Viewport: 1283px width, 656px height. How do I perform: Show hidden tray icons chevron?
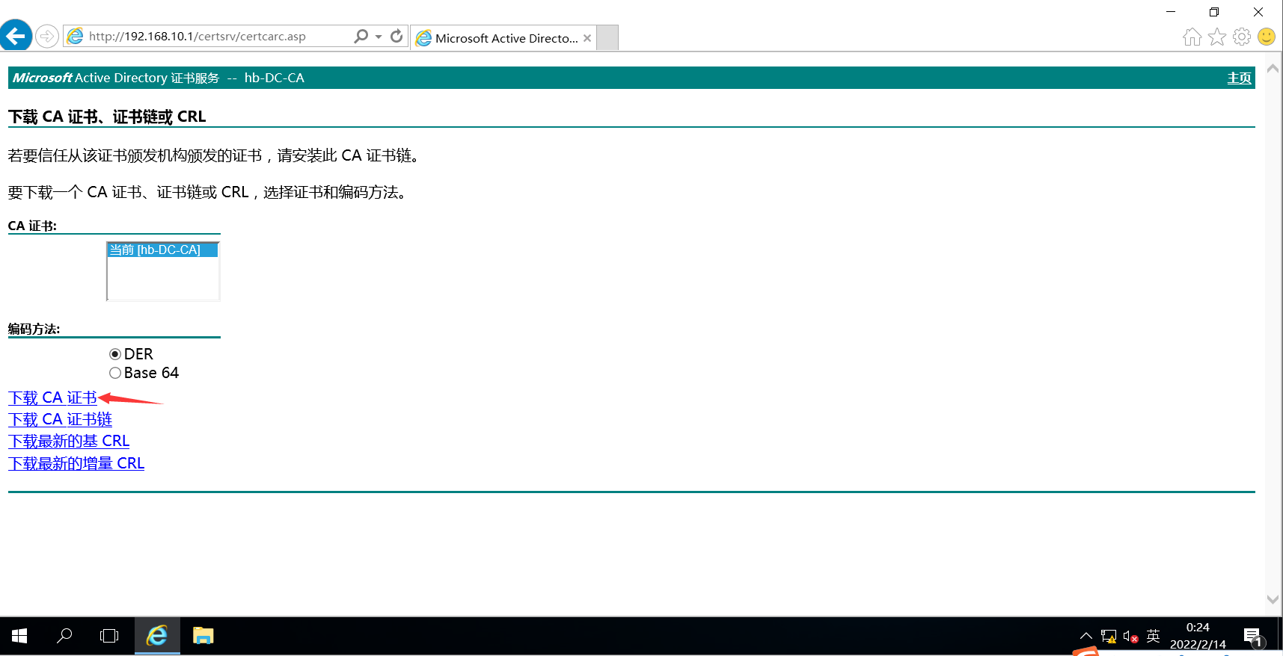pyautogui.click(x=1086, y=636)
